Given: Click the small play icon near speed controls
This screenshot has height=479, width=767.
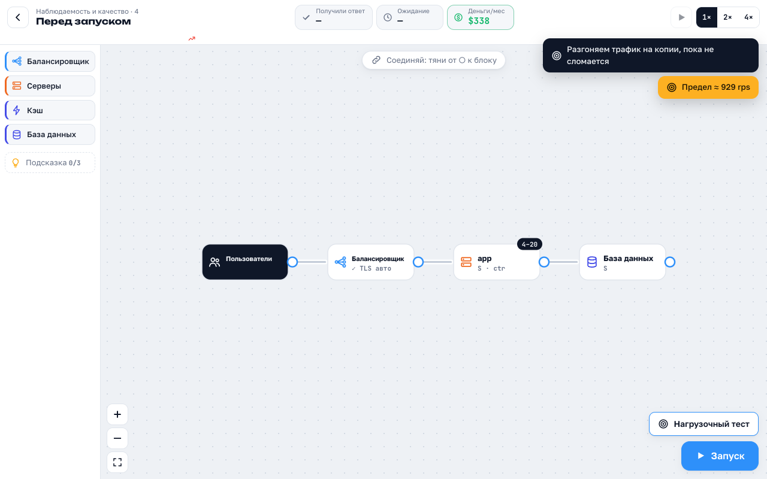Looking at the screenshot, I should coord(681,17).
